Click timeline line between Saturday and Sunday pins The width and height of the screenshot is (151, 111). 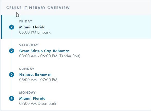tap(12, 63)
